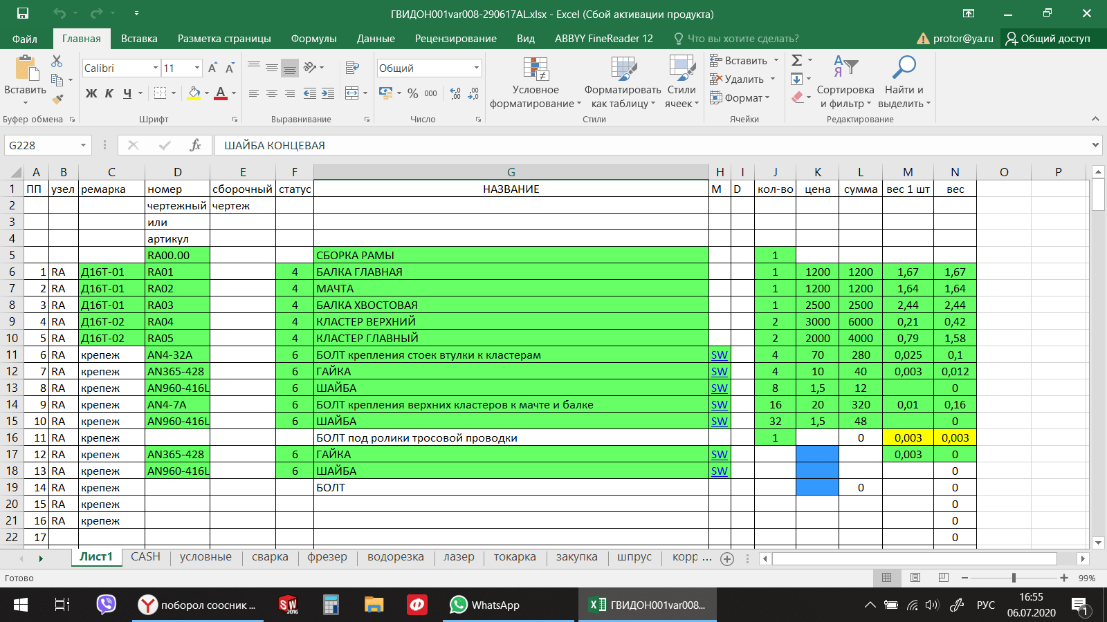Expand the formula bar
Image resolution: width=1107 pixels, height=622 pixels.
1095,145
